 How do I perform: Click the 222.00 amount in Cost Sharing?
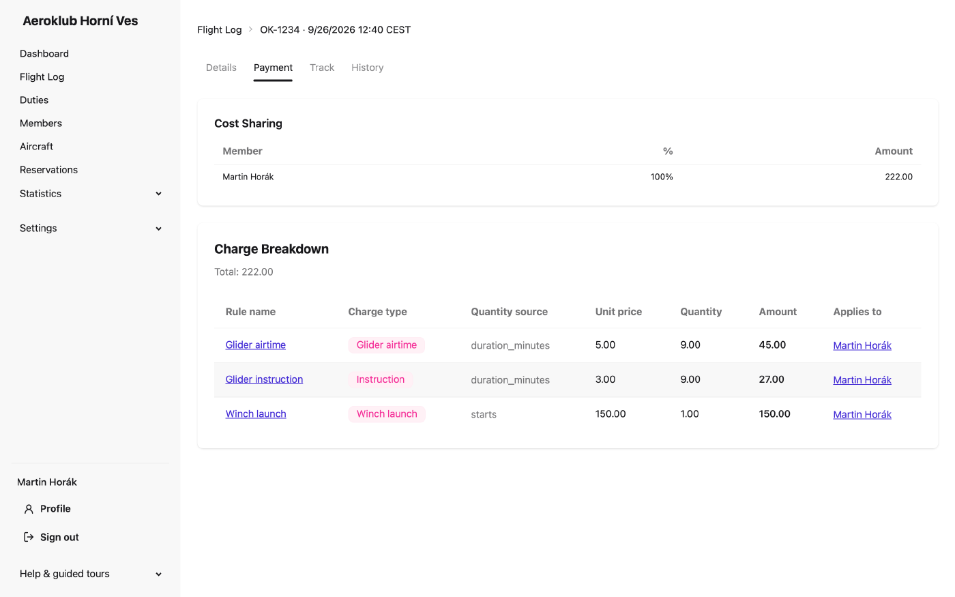coord(899,177)
